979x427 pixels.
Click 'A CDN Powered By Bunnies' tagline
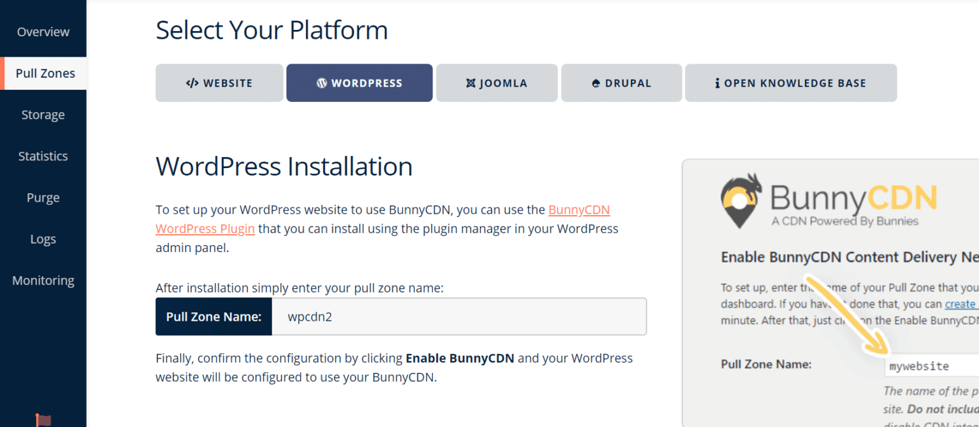point(845,221)
